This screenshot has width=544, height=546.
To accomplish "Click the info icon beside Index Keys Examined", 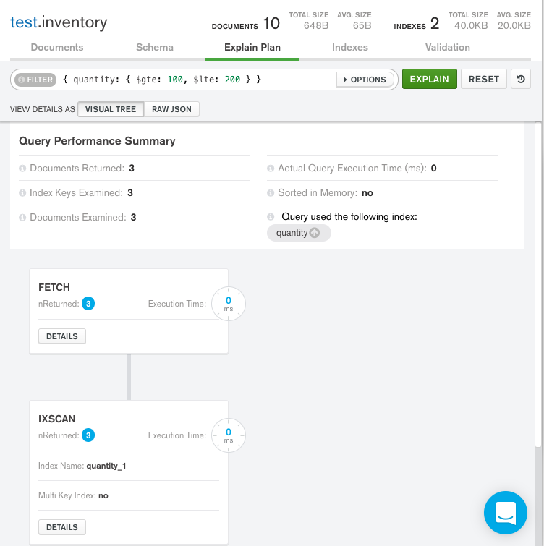I will [23, 193].
